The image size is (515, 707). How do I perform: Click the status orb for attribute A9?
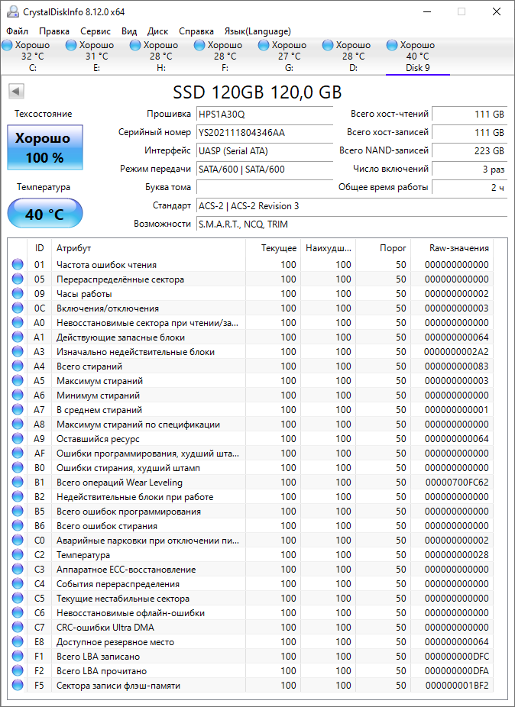click(18, 439)
